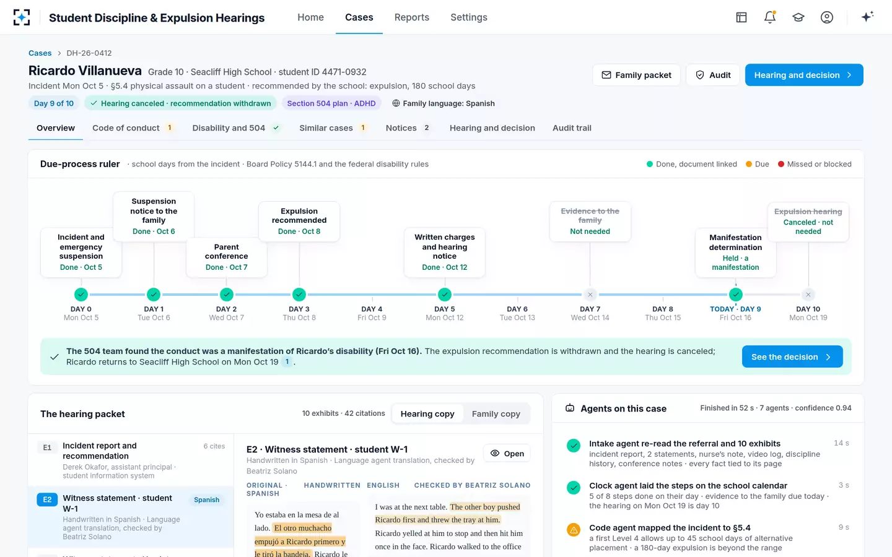Open the Manifestation determination card
The image size is (892, 557).
[x=735, y=252]
